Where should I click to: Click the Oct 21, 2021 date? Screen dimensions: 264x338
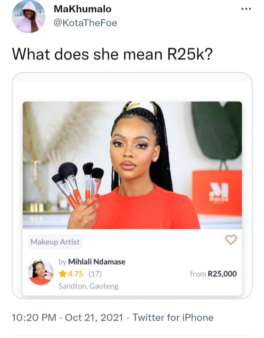pos(94,317)
